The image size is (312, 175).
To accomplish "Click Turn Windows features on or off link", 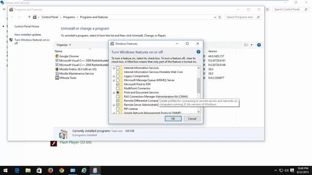I will [x=32, y=41].
